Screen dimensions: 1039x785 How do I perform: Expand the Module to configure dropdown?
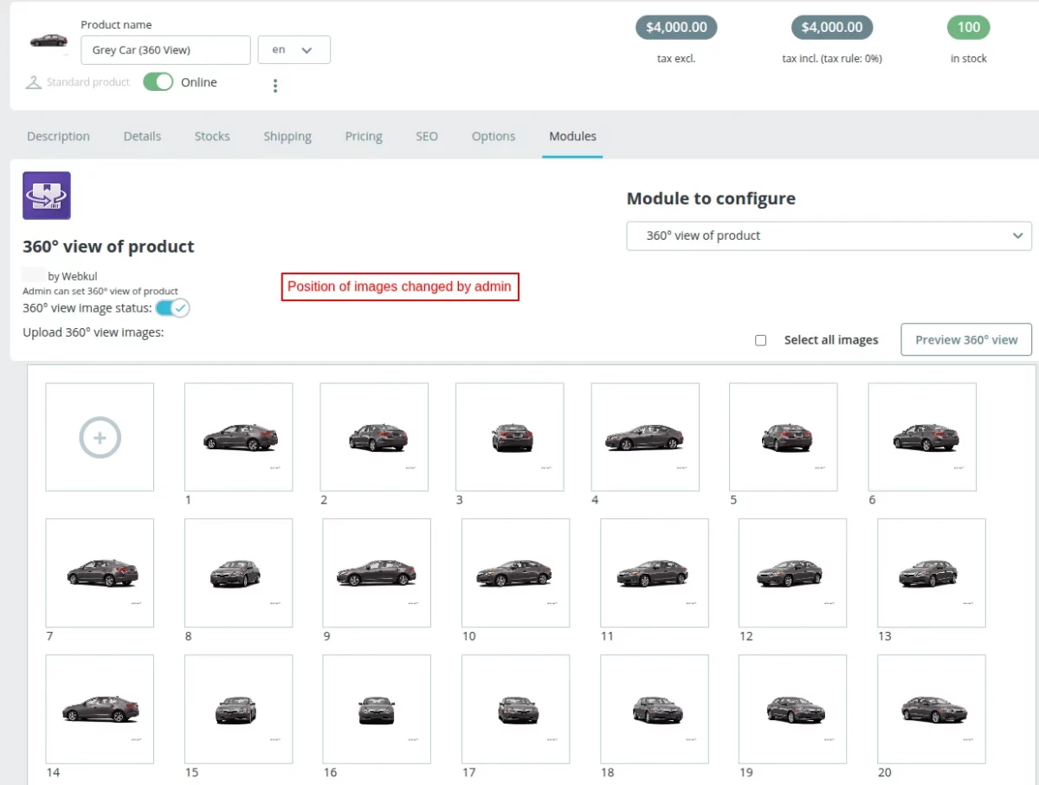click(829, 235)
